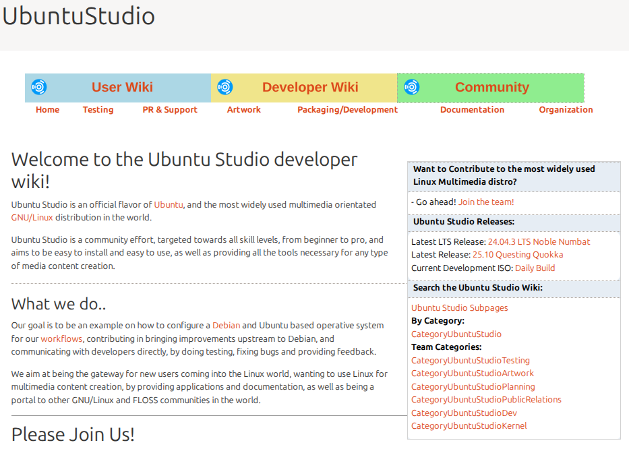
Task: Click the Ubuntu Studio icon beside User Wiki
Action: coord(39,87)
